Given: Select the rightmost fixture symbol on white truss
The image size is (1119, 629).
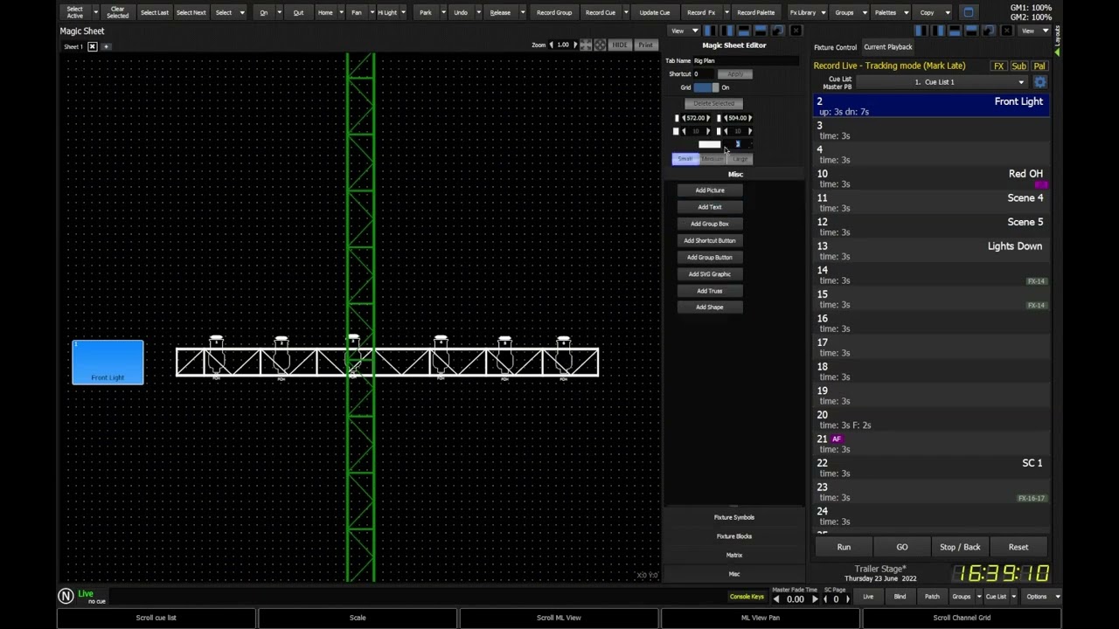Looking at the screenshot, I should click(x=564, y=356).
